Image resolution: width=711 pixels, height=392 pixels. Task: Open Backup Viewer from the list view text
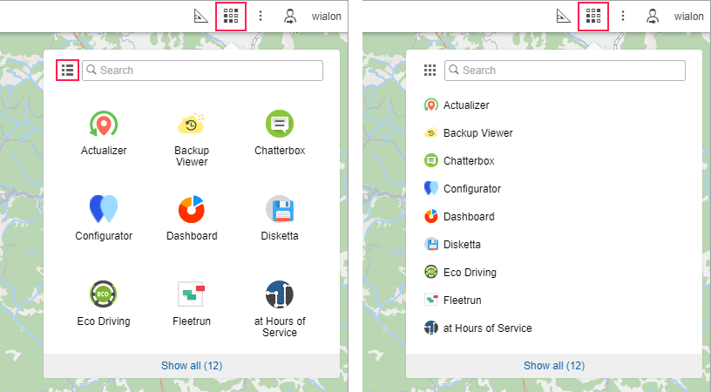pyautogui.click(x=478, y=133)
